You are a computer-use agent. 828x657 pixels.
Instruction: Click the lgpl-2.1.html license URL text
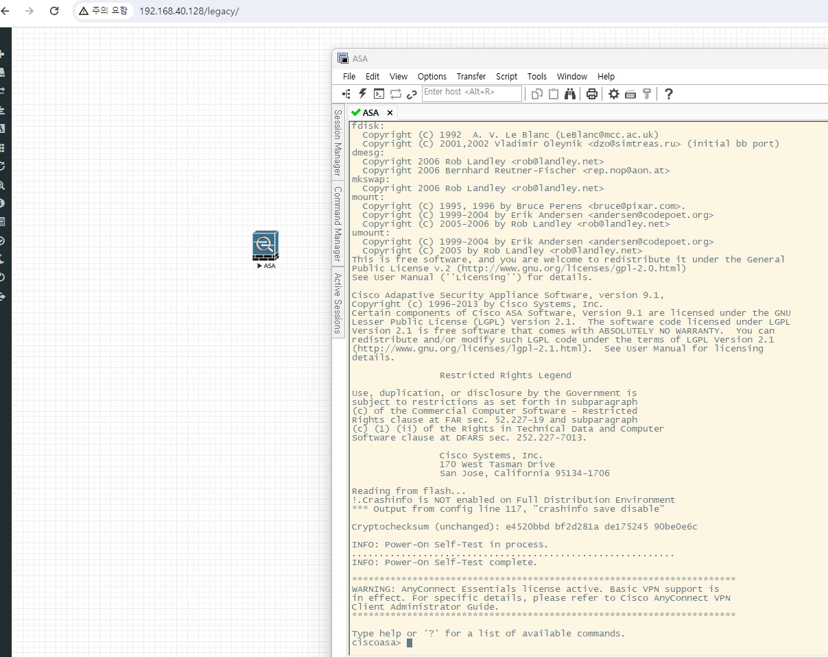click(470, 349)
